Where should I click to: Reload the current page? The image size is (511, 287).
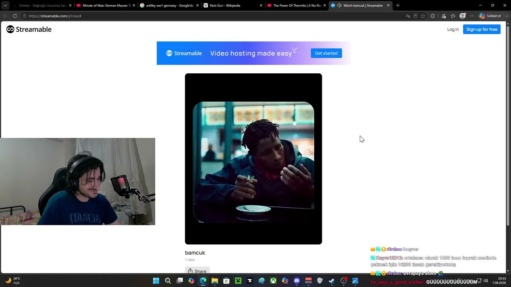(15, 16)
